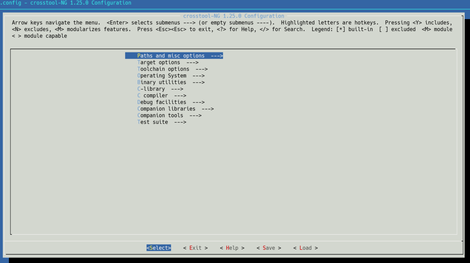The height and width of the screenshot is (263, 470).
Task: Click the .config window title text
Action: click(66, 3)
